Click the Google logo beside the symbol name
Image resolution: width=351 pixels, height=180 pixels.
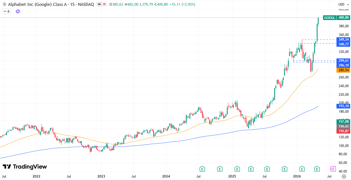[4, 4]
